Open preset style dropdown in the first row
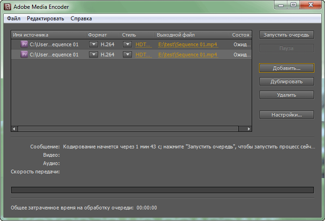Viewport: 325px width, 221px height. [x=128, y=44]
